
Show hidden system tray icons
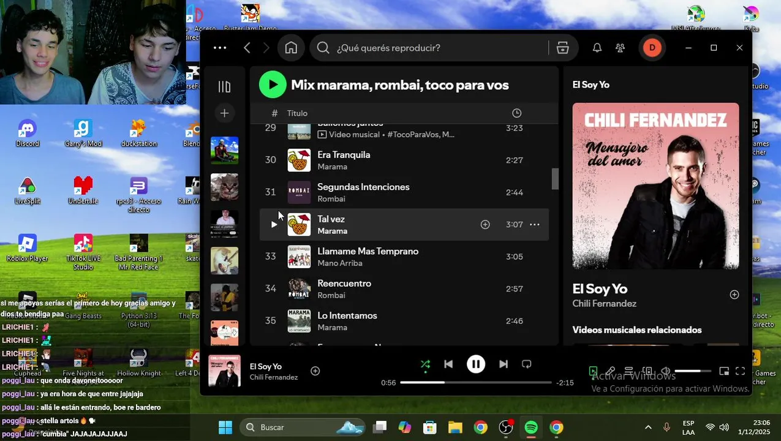point(648,428)
